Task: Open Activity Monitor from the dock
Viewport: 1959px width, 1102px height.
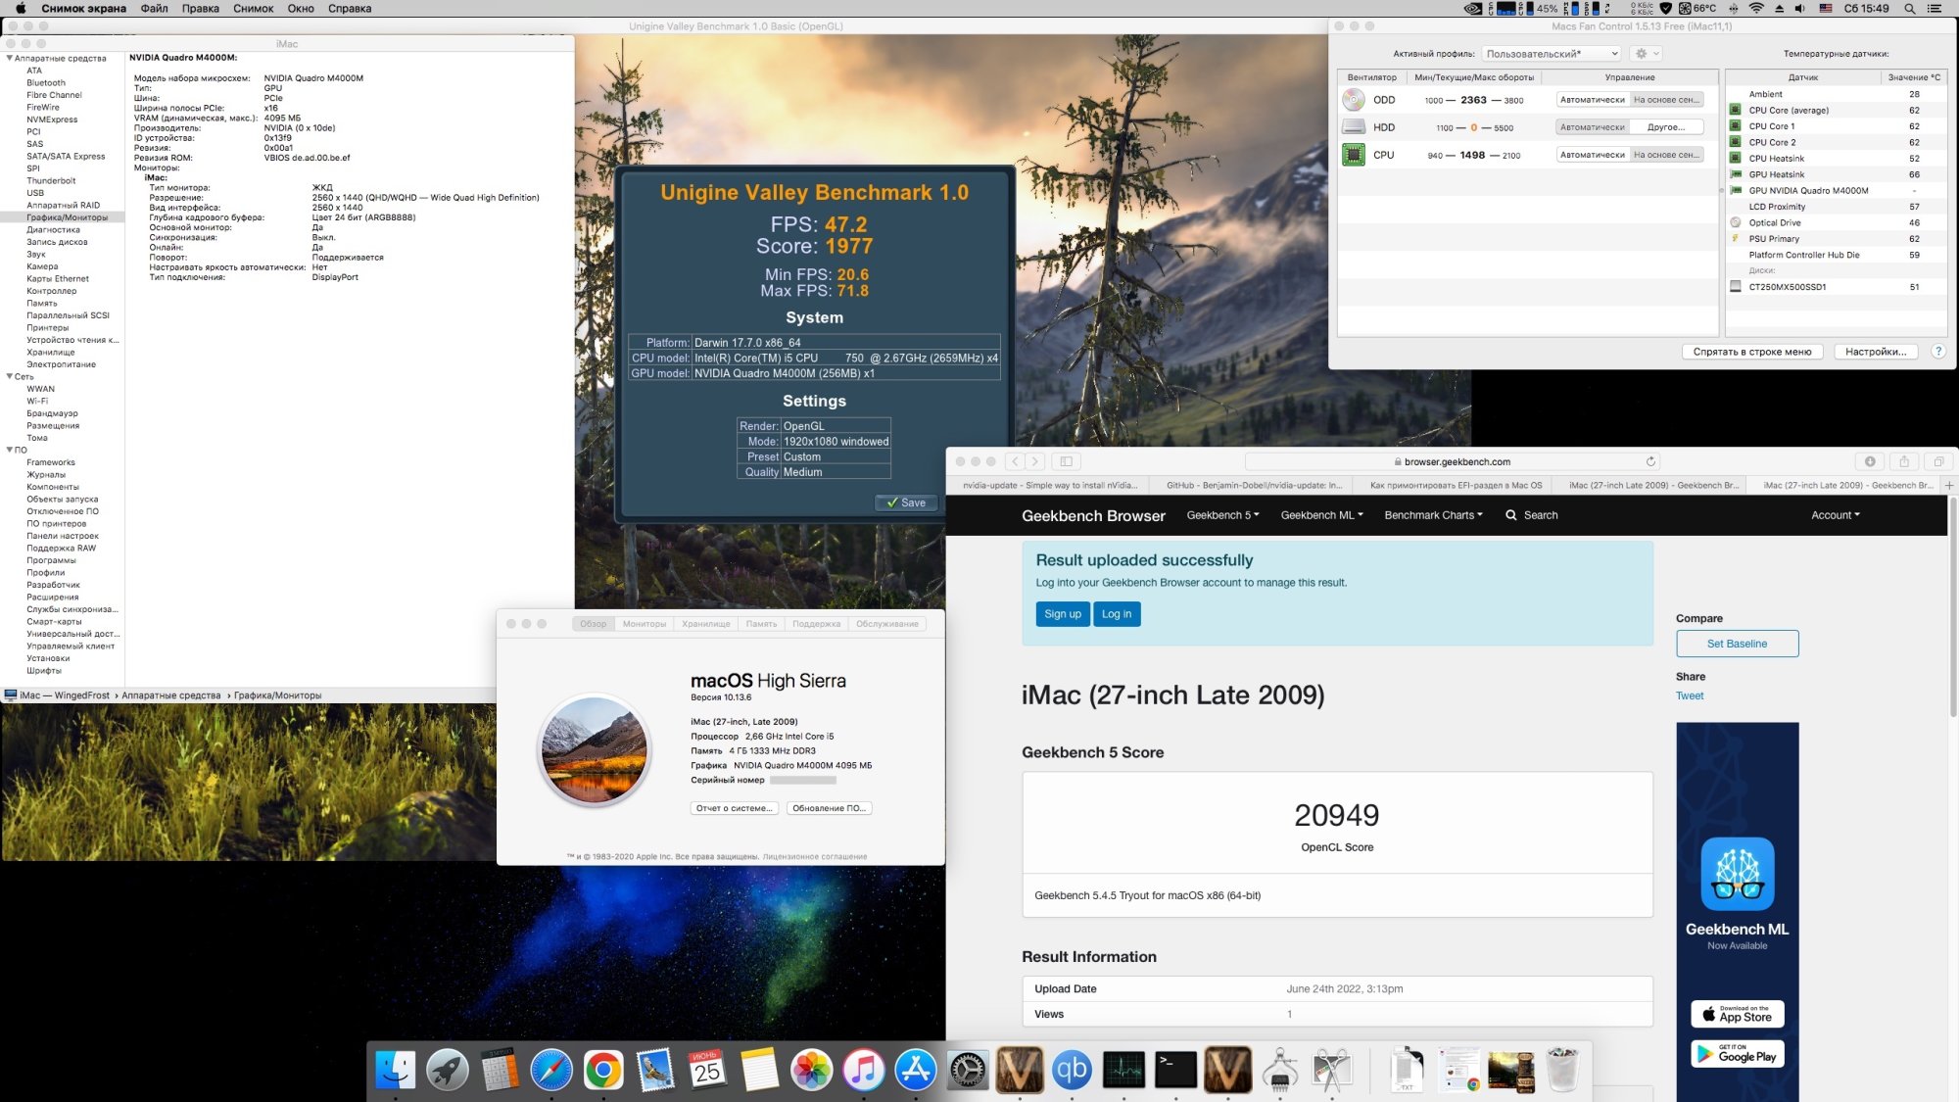Action: [x=1123, y=1070]
